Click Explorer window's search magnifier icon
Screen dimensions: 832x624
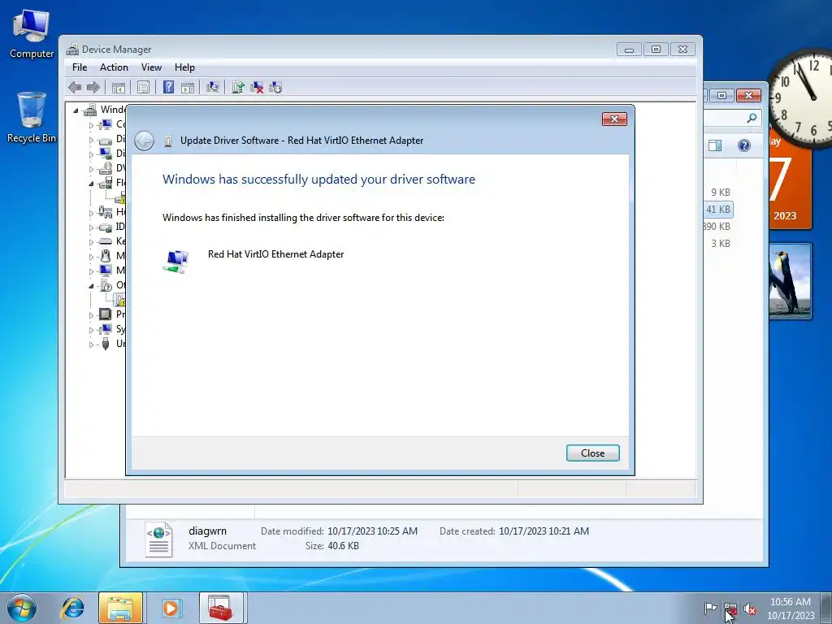[x=752, y=118]
